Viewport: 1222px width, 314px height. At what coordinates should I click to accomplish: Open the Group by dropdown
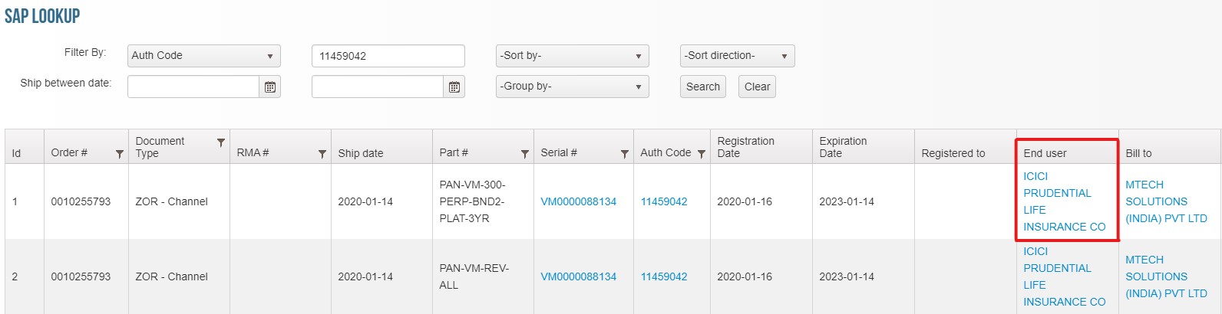pyautogui.click(x=572, y=87)
